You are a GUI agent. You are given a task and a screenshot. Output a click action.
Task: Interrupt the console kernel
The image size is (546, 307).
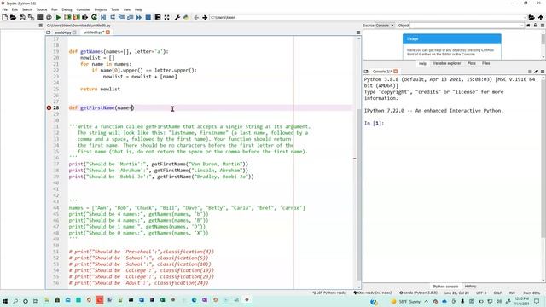pyautogui.click(x=530, y=72)
